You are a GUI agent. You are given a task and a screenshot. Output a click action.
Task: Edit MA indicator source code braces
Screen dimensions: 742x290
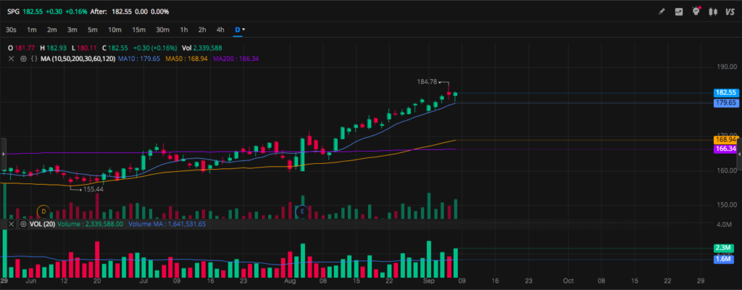[x=34, y=58]
